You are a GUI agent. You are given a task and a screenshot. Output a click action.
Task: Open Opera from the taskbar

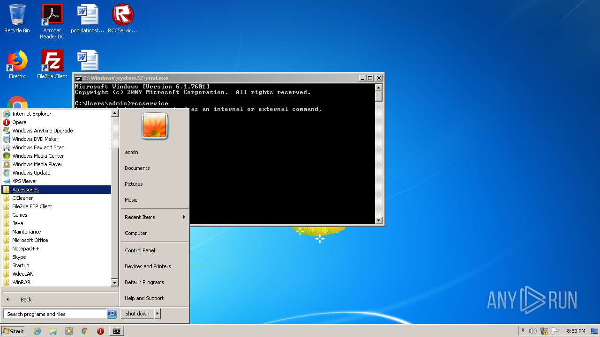pos(100,331)
